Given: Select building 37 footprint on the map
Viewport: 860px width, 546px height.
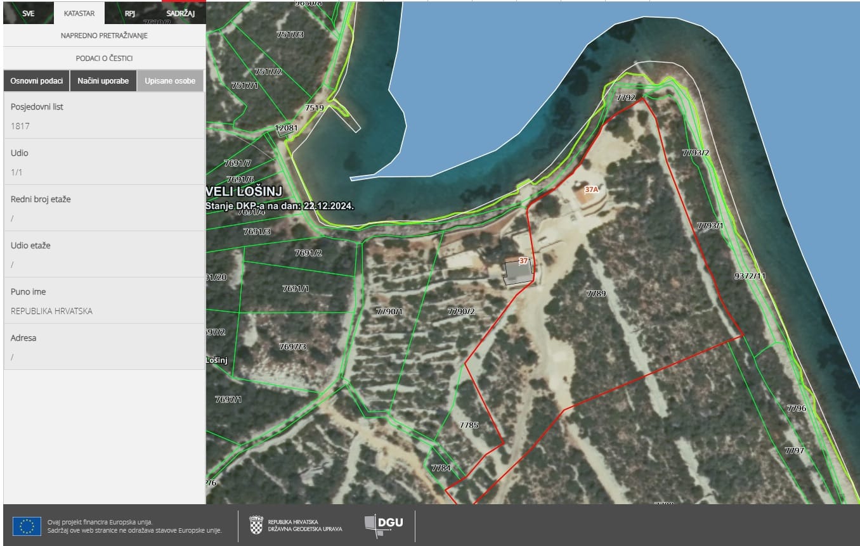Looking at the screenshot, I should (x=518, y=274).
